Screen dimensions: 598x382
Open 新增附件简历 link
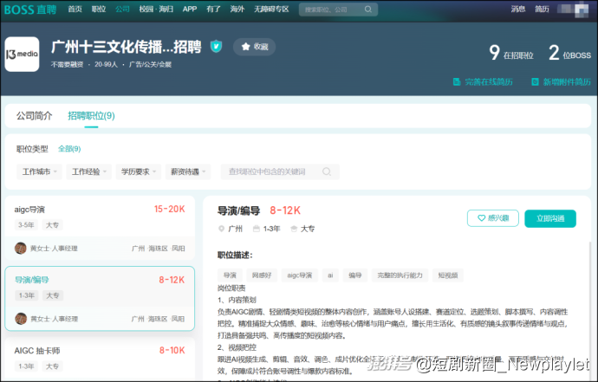[561, 81]
